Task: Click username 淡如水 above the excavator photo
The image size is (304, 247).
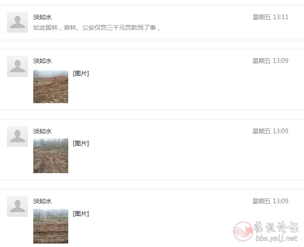Action: coord(42,61)
